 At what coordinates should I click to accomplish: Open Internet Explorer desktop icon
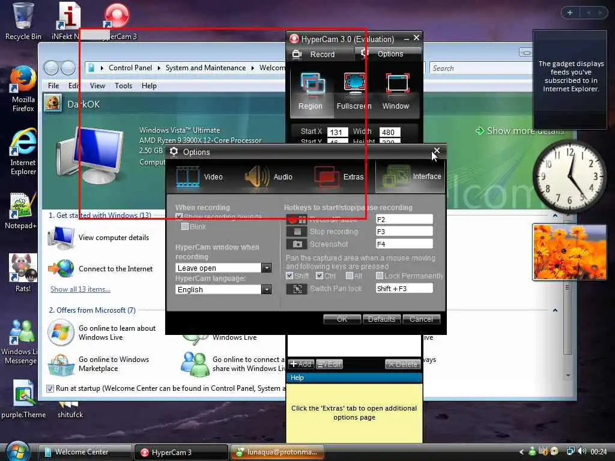(23, 152)
